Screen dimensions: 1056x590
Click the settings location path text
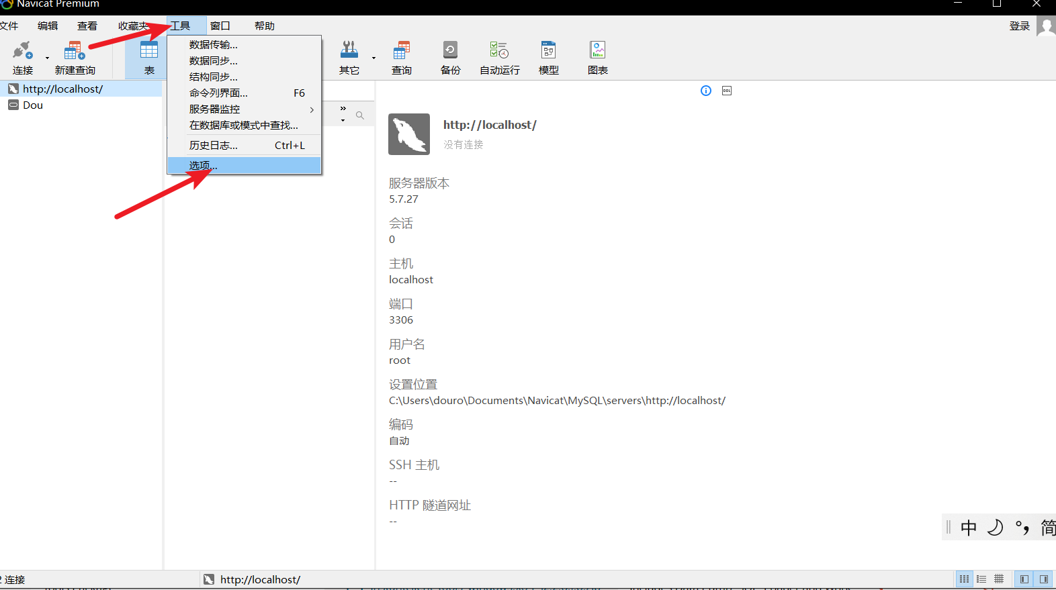click(558, 401)
